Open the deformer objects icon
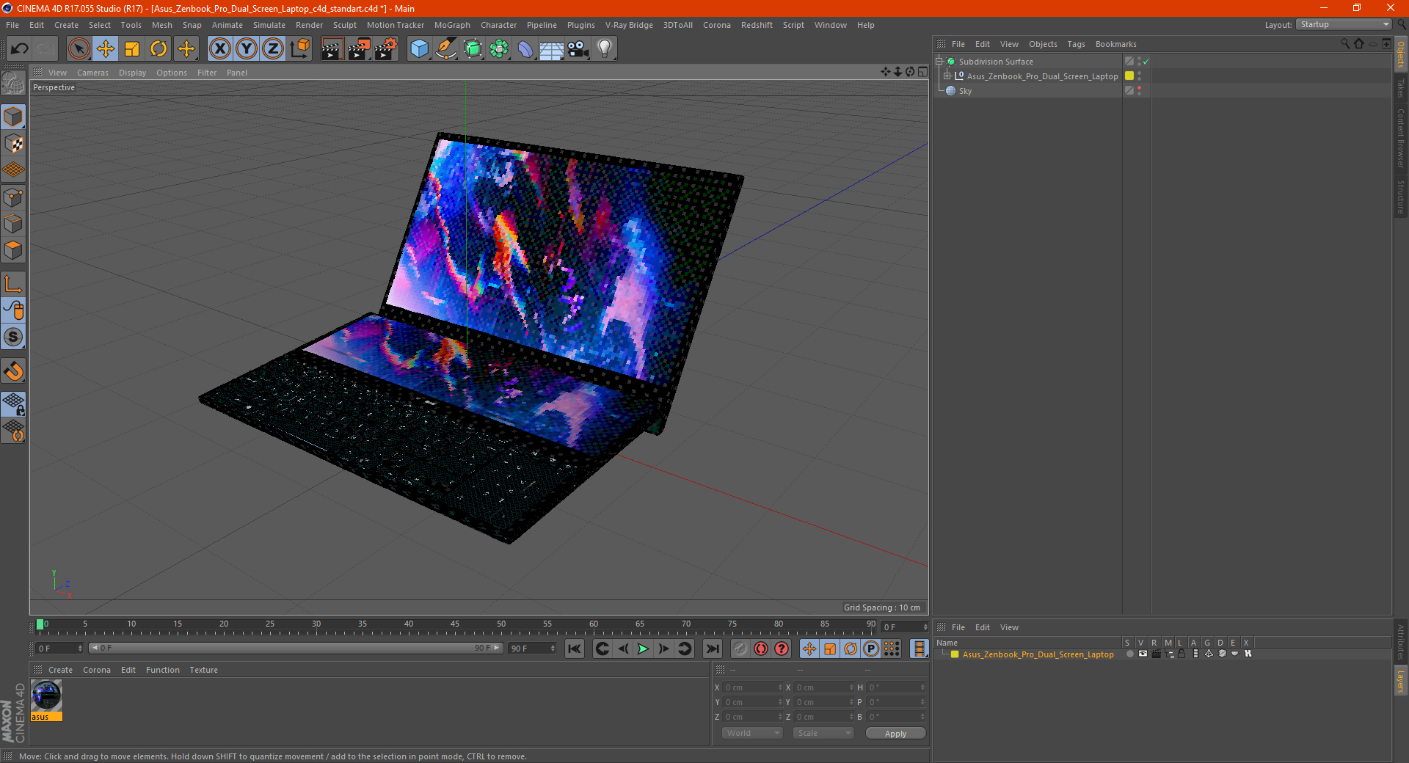 [526, 49]
